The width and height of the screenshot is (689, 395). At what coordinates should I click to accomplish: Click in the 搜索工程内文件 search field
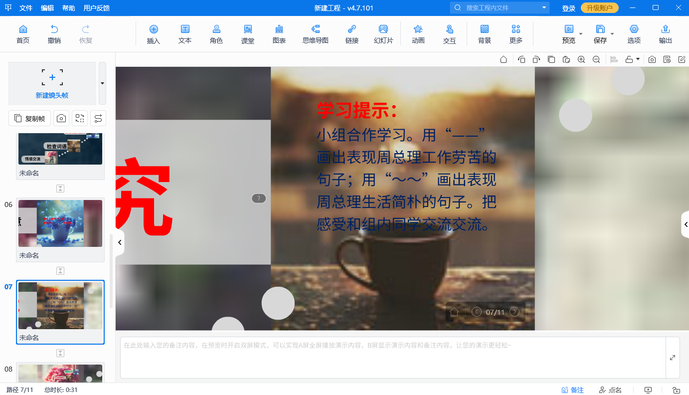coord(500,8)
